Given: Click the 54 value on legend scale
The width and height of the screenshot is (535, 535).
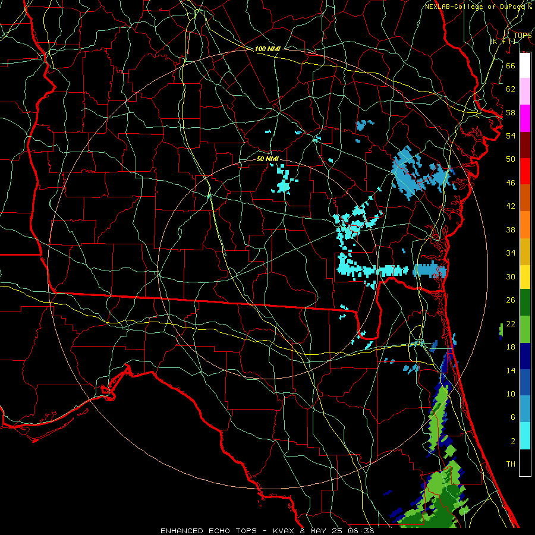Looking at the screenshot, I should click(x=511, y=136).
